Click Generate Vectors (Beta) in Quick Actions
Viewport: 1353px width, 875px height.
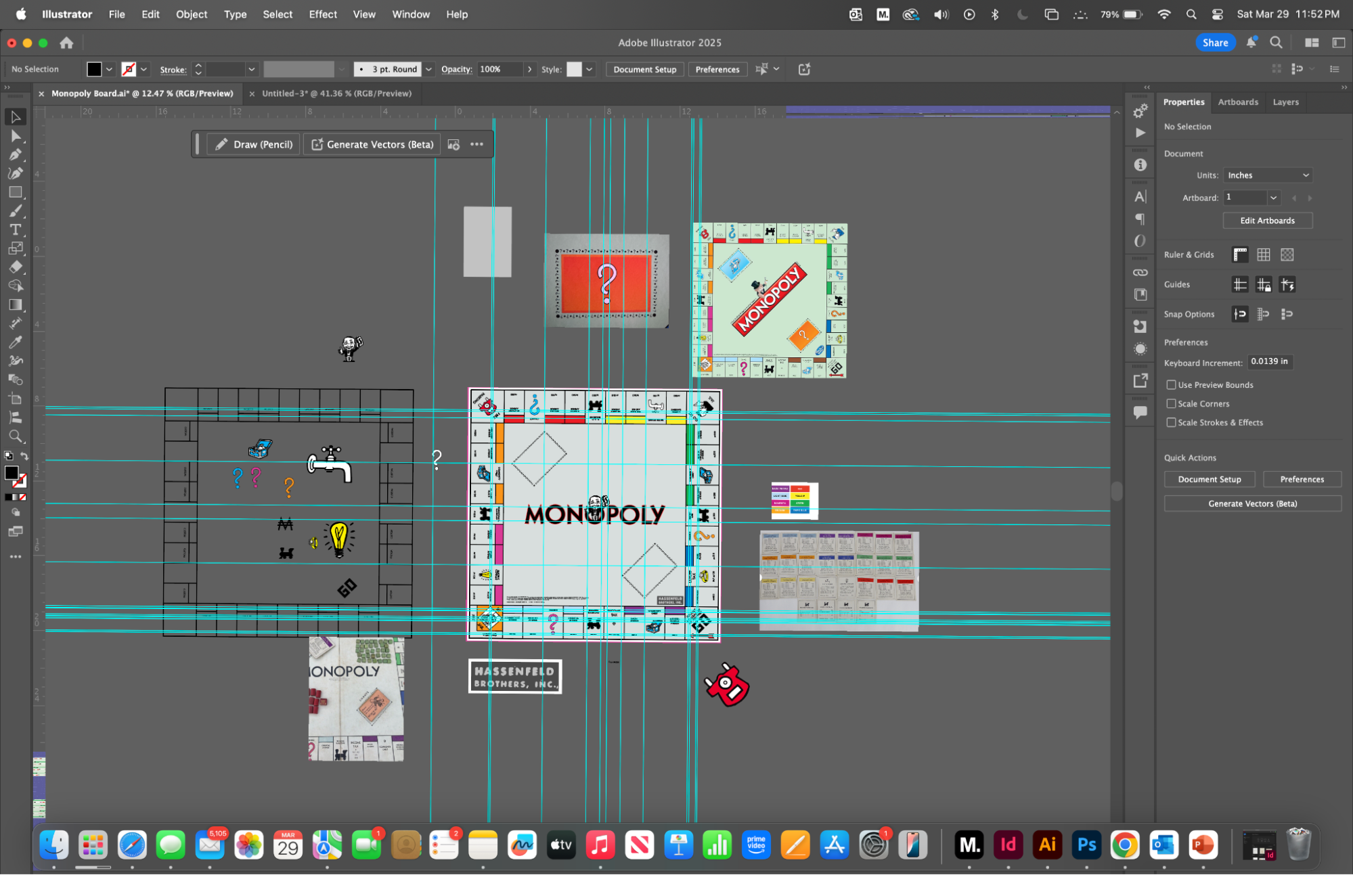(x=1252, y=503)
